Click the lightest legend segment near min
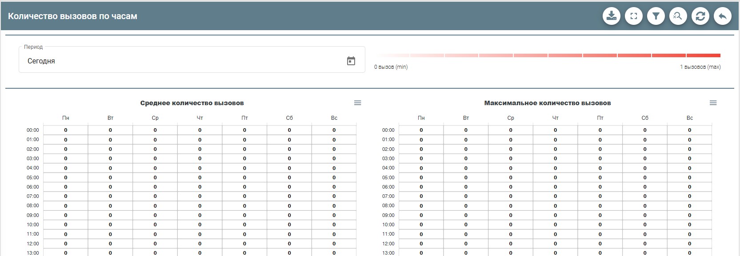This screenshot has height=256, width=740. 392,55
